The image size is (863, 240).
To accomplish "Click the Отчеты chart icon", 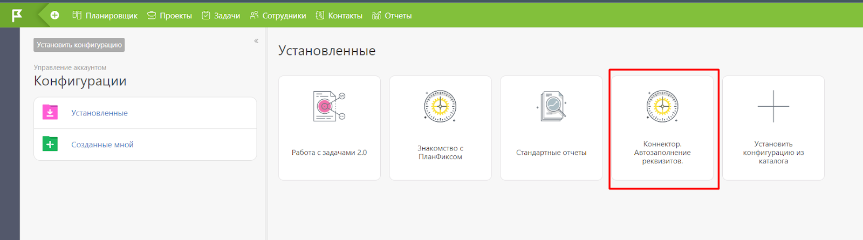I will pos(376,15).
